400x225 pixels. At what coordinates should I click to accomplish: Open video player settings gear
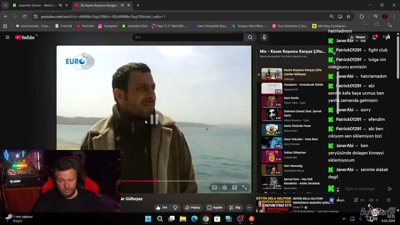coord(224,187)
